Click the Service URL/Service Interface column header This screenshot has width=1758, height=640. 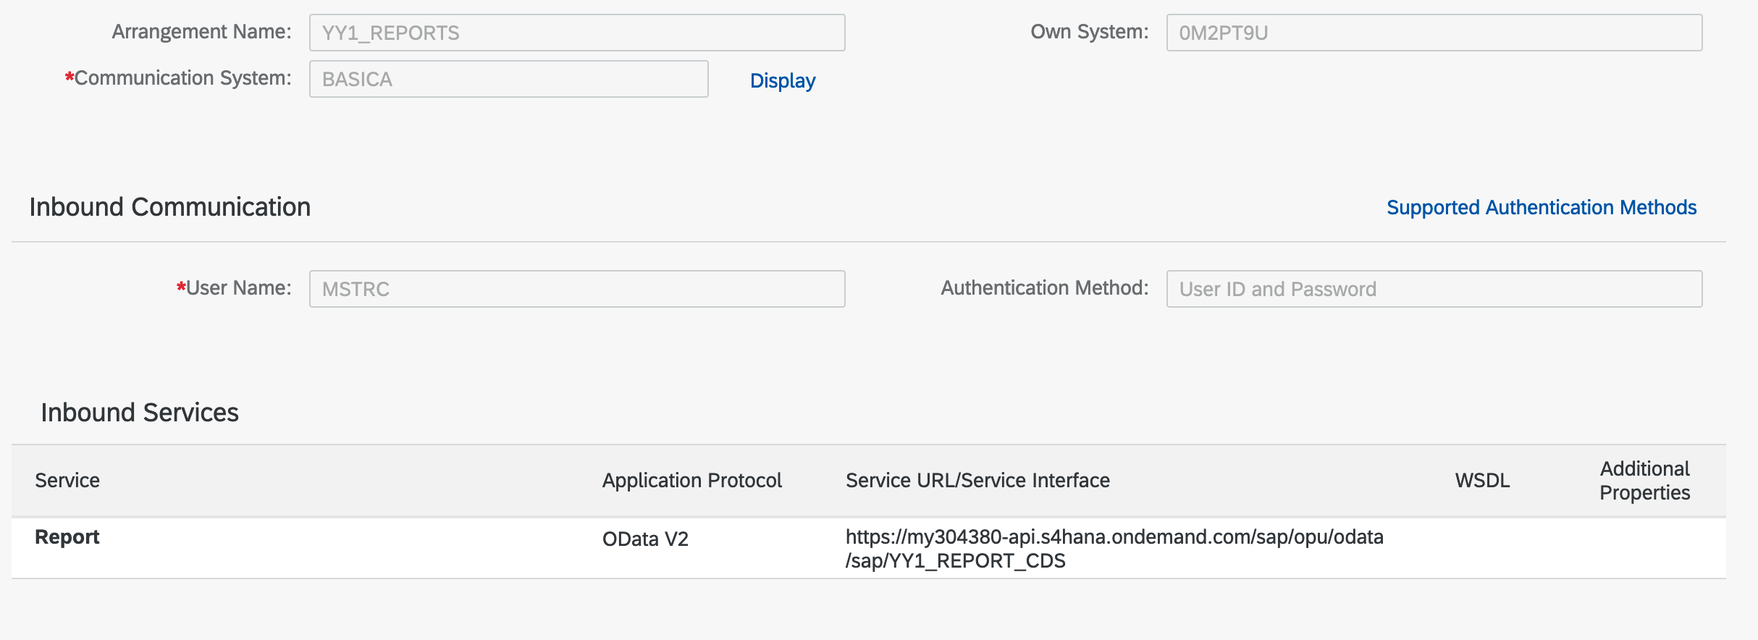tap(977, 481)
